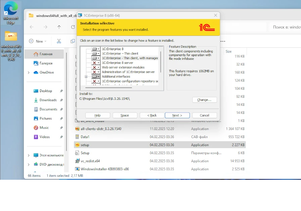Select the 'Web server extension modules' feature
The width and height of the screenshot is (301, 211).
(123, 68)
